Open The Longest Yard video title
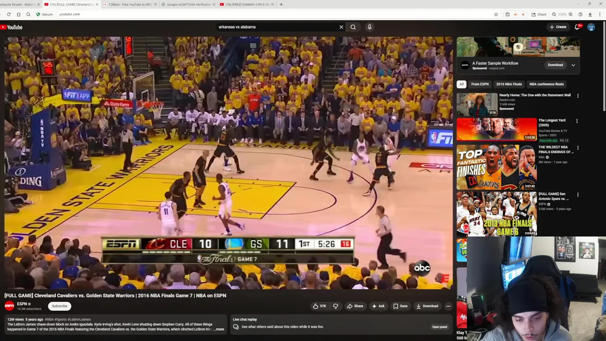The image size is (606, 341). pos(552,123)
